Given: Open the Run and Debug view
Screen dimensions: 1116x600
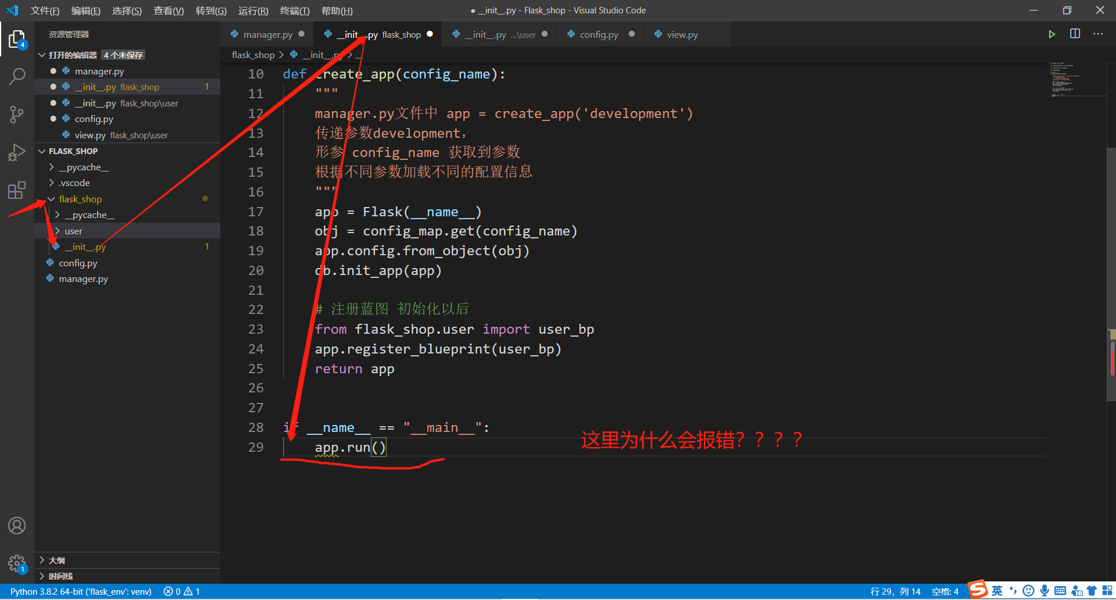Looking at the screenshot, I should tap(17, 152).
